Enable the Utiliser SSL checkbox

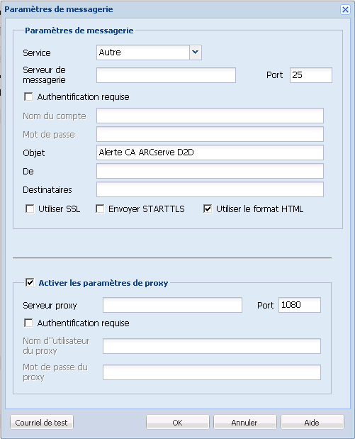[30, 209]
